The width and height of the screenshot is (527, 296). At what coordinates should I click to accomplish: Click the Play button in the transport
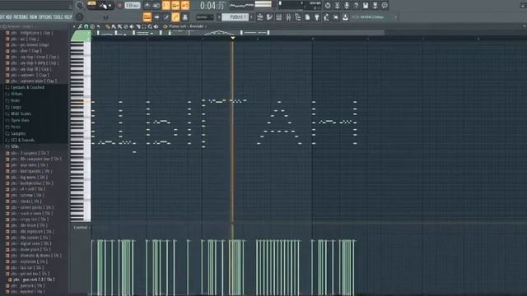coord(103,6)
